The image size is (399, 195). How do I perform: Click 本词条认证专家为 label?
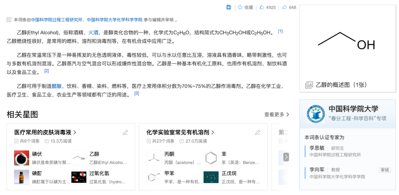click(324, 137)
